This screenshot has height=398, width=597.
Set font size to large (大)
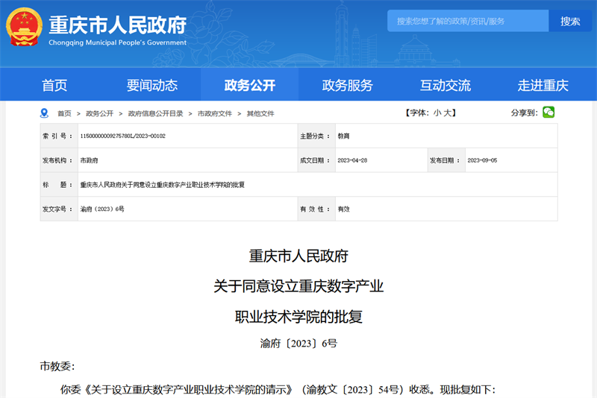tap(448, 113)
